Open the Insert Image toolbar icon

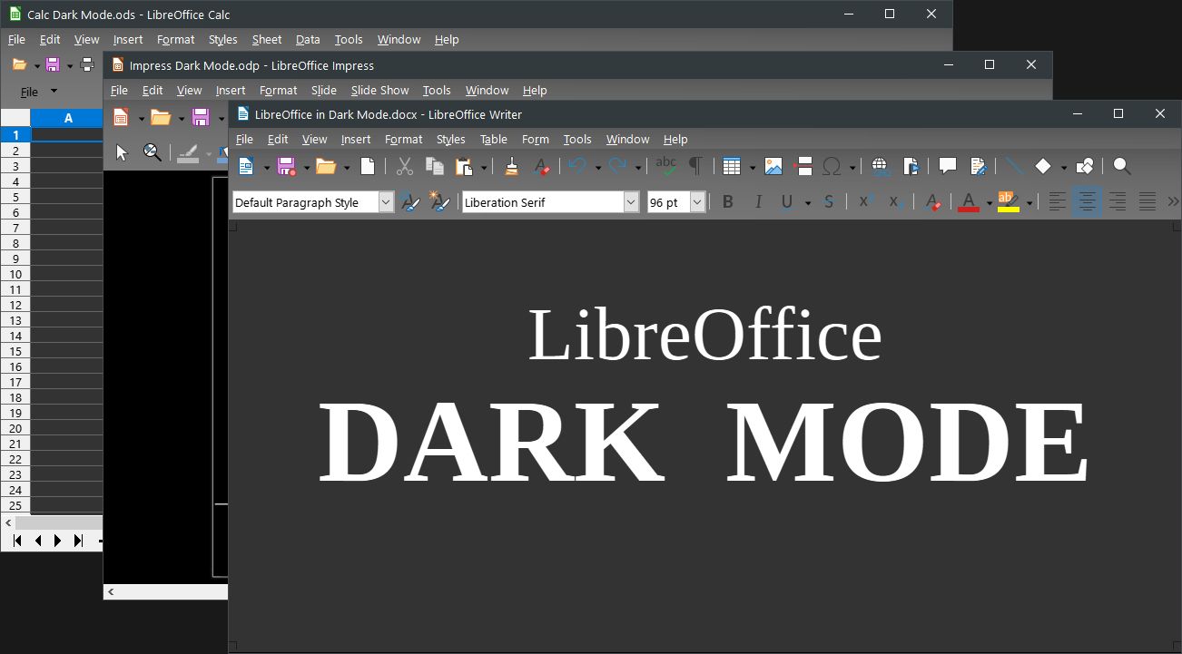[773, 166]
